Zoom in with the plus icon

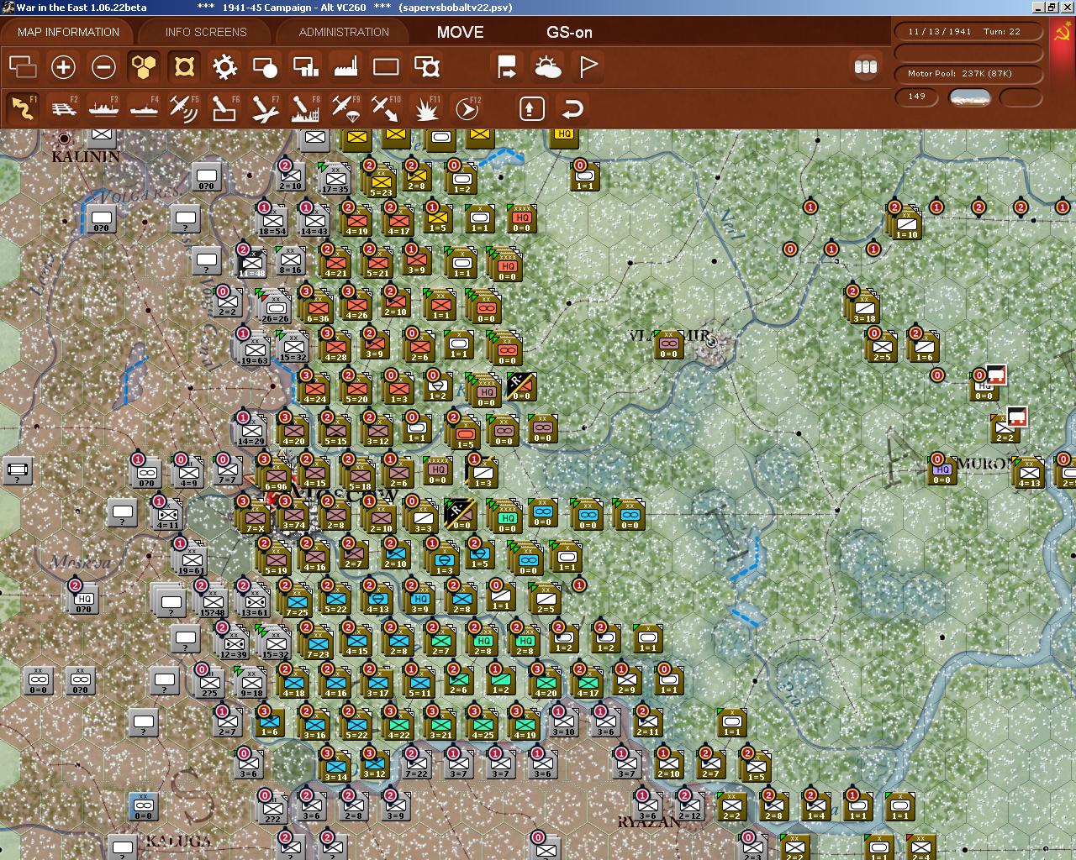(63, 66)
